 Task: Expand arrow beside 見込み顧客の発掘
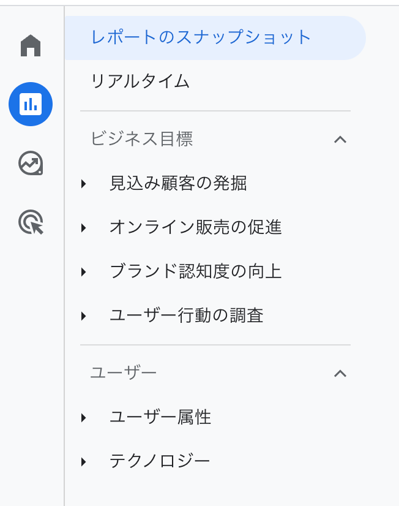coord(84,184)
